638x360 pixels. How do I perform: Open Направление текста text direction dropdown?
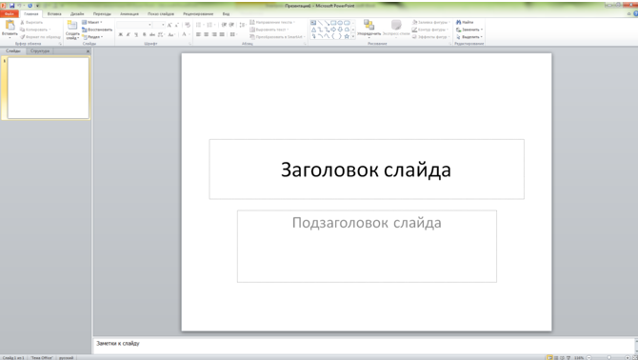pyautogui.click(x=272, y=22)
